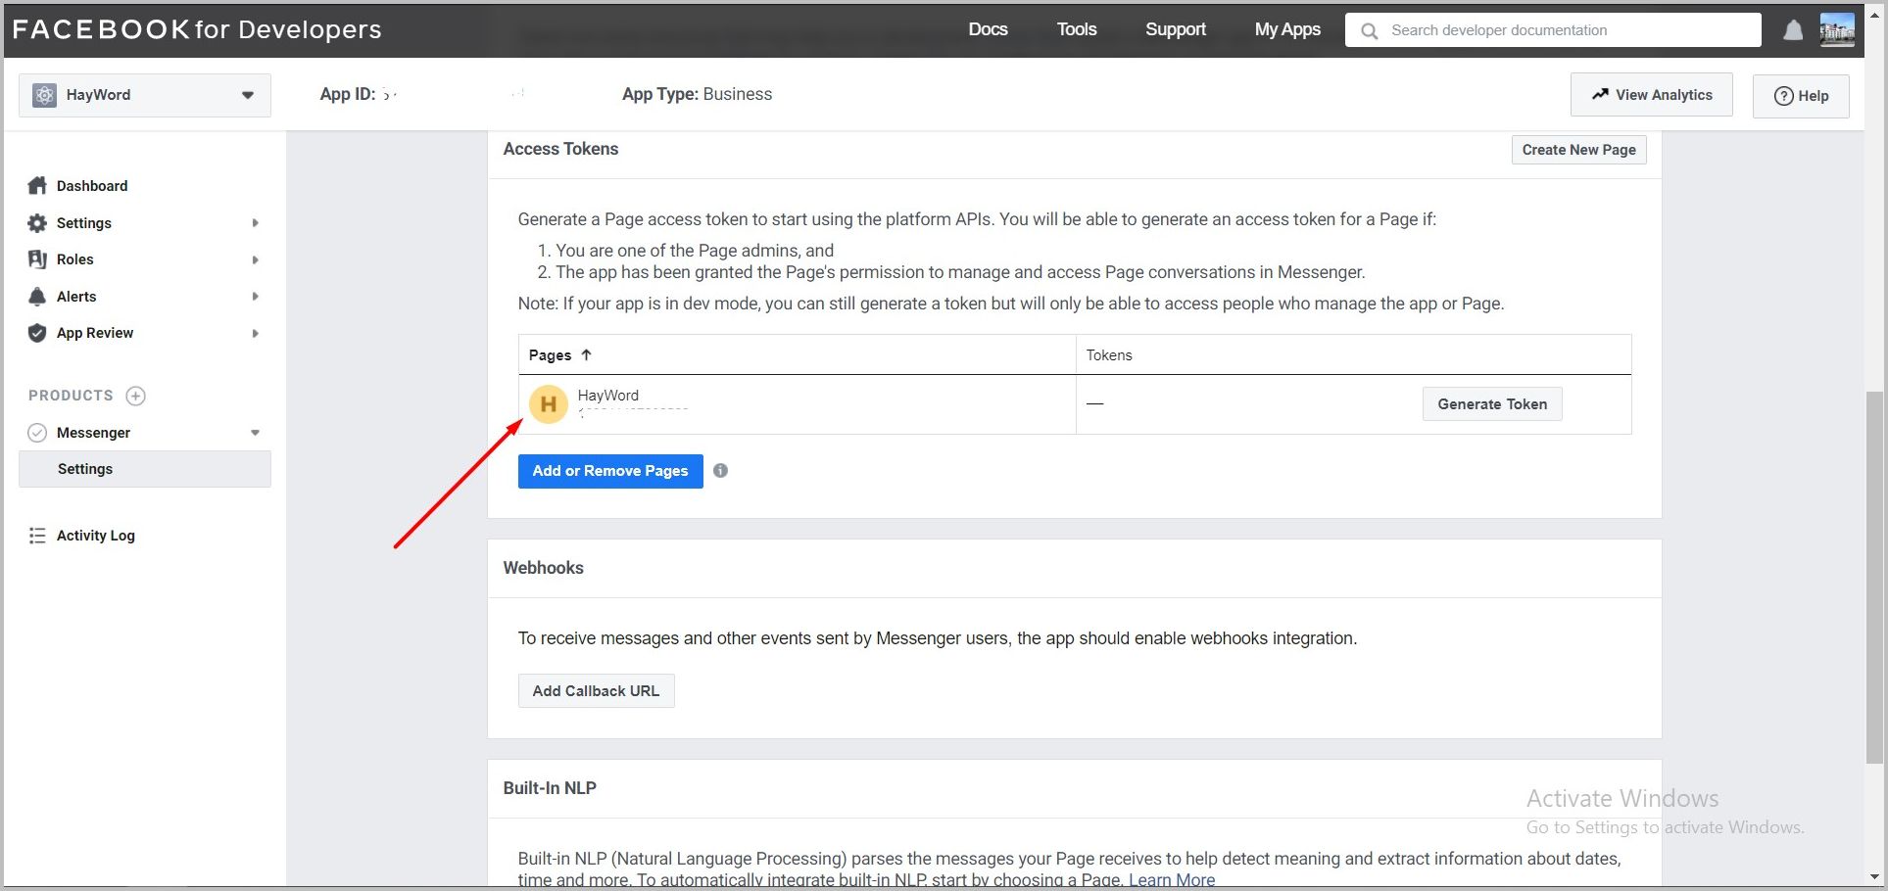Image resolution: width=1888 pixels, height=891 pixels.
Task: Click the Alerts bell icon in sidebar
Action: coord(37,297)
